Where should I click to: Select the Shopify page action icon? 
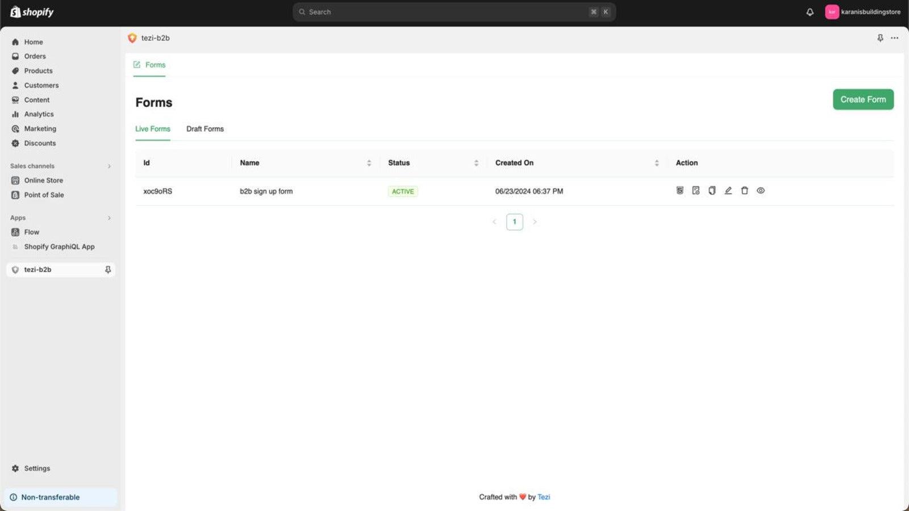click(x=695, y=190)
